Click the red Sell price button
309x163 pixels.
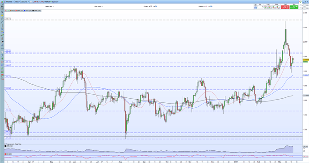285,7
